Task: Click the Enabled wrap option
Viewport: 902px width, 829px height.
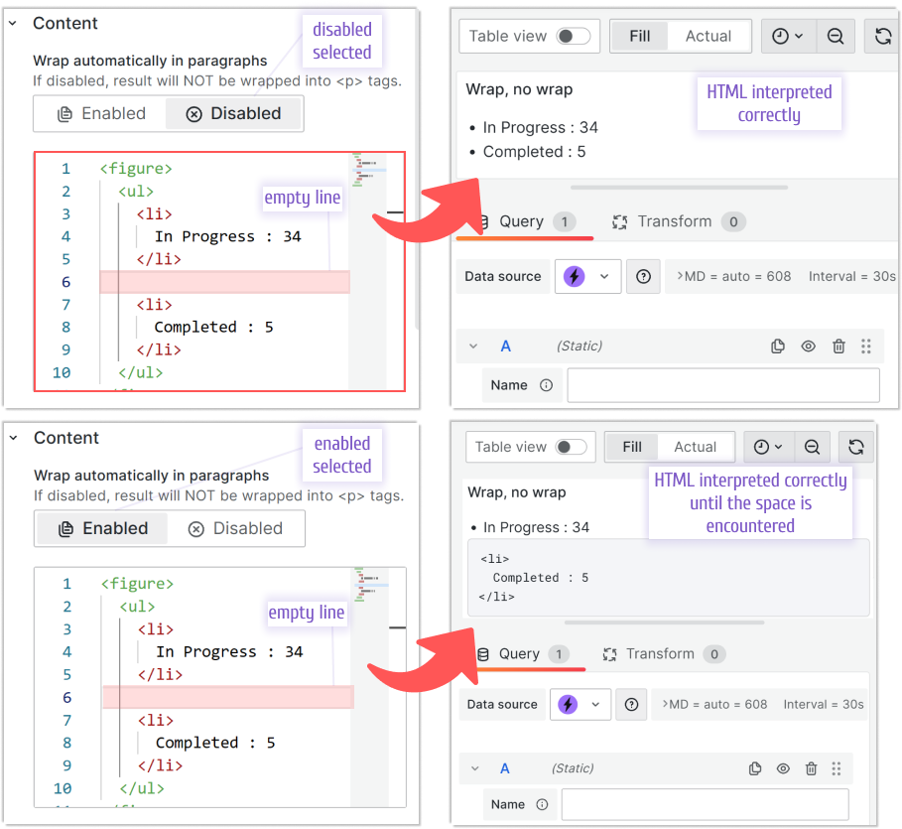Action: point(100,528)
